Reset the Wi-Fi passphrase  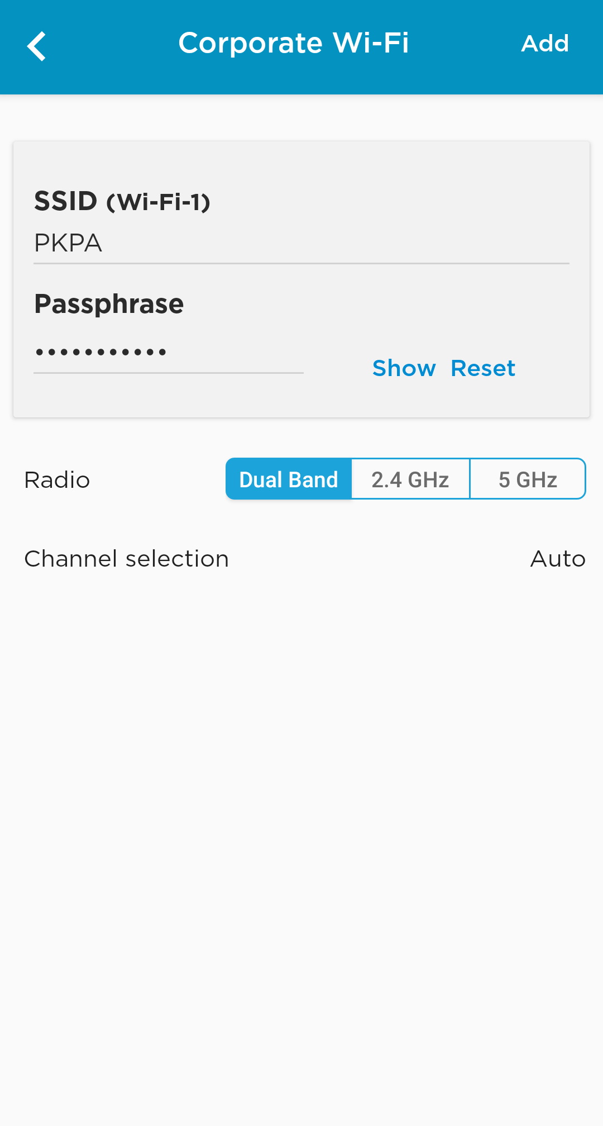pos(483,368)
